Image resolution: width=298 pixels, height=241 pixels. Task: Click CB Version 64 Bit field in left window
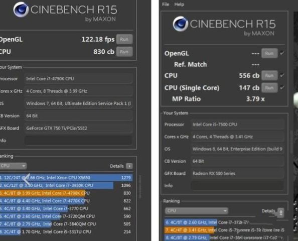pos(78,116)
